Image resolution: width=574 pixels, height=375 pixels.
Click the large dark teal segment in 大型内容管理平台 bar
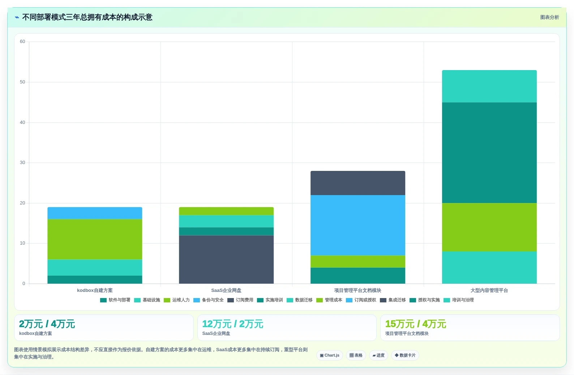tap(489, 153)
